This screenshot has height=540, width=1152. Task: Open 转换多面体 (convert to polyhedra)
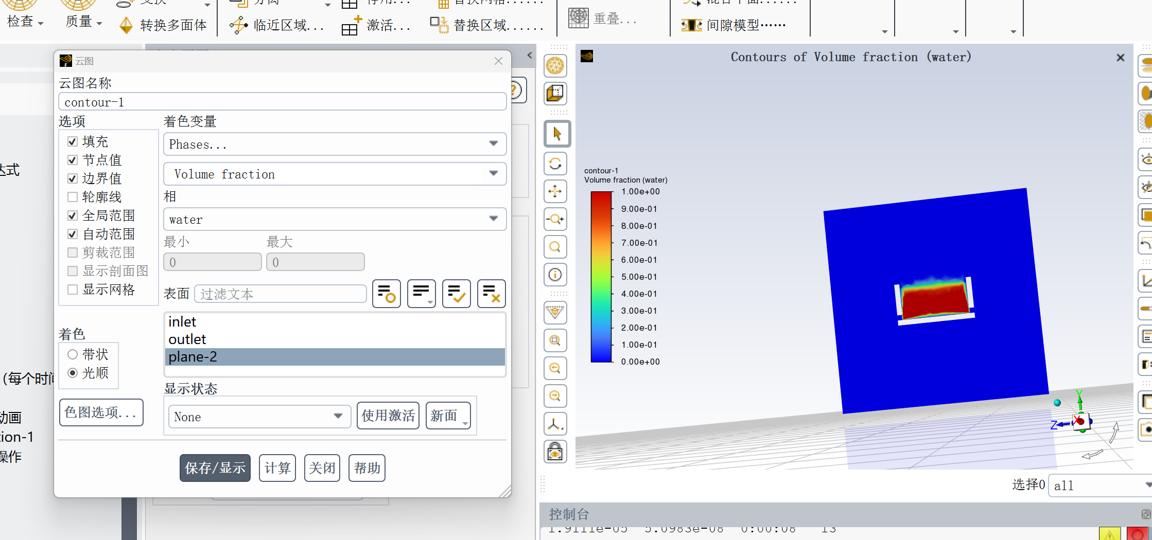[x=163, y=25]
